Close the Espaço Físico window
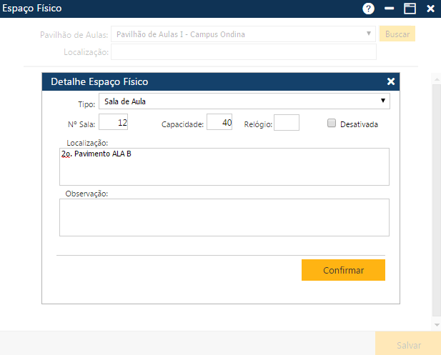 (430, 9)
